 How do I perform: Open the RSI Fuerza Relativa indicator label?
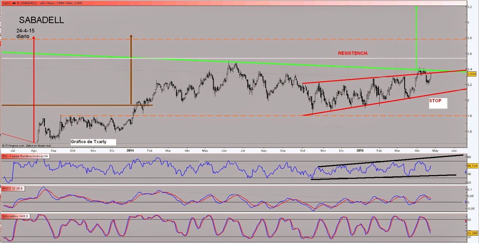[x=25, y=156]
